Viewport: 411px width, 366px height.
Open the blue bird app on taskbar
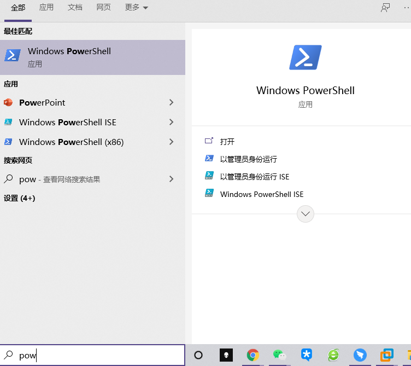pyautogui.click(x=360, y=355)
